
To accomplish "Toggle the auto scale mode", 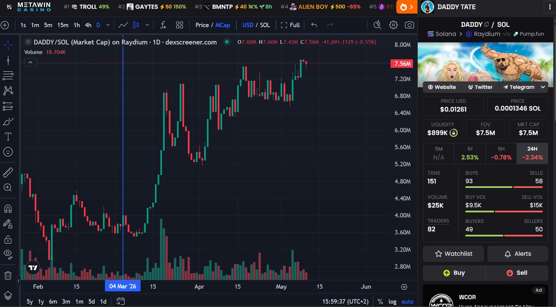I will (x=408, y=302).
